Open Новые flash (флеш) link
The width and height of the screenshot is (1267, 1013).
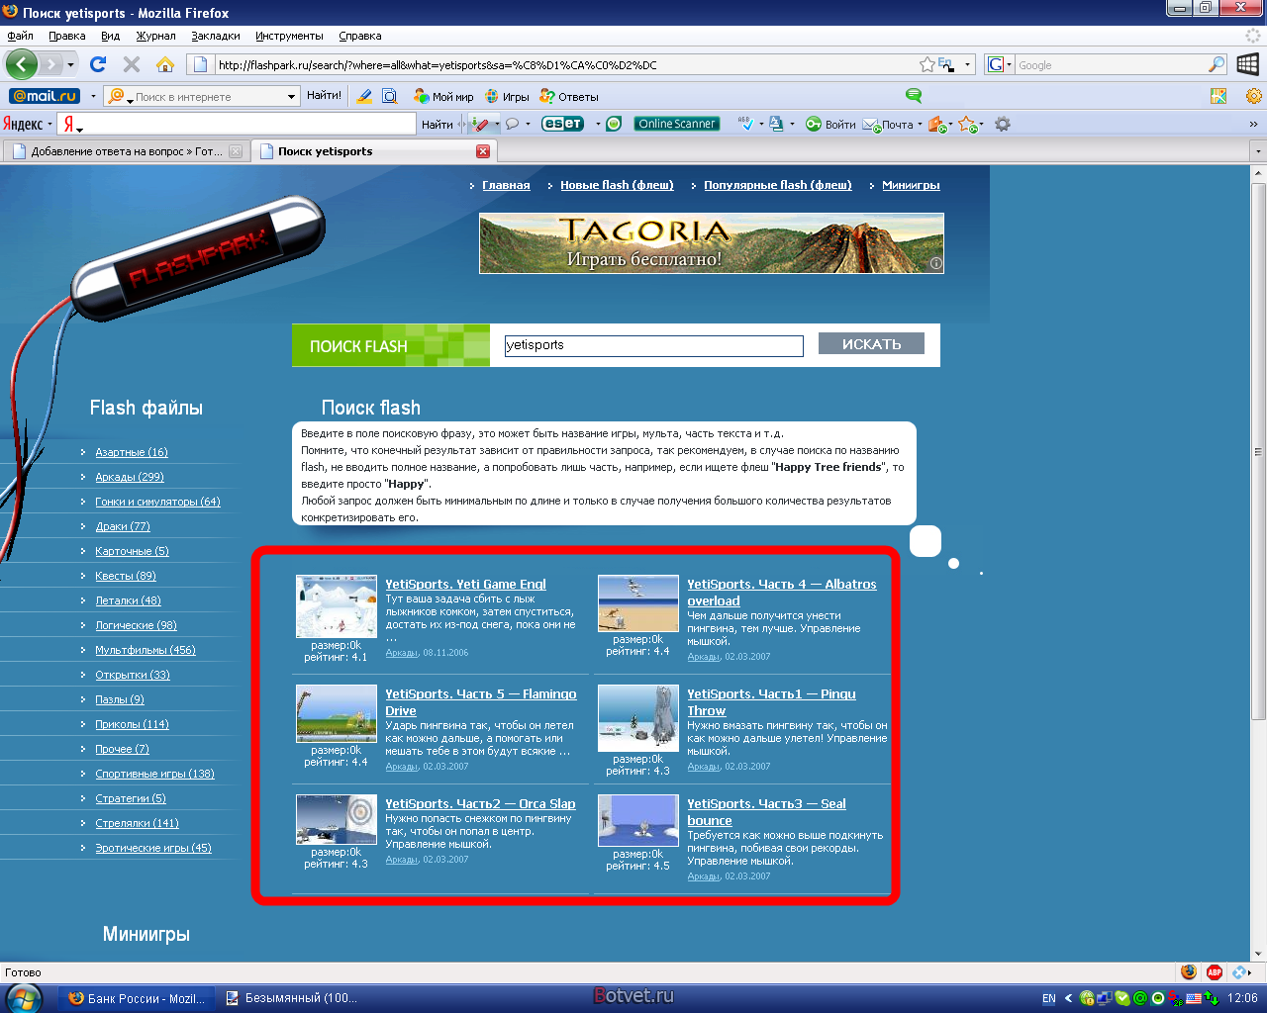[617, 185]
